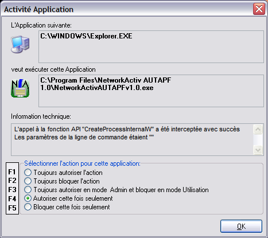Viewport: 268px width, 238px height.
Task: Click the CreateProcessInternalW technical info text
Action: point(127,129)
